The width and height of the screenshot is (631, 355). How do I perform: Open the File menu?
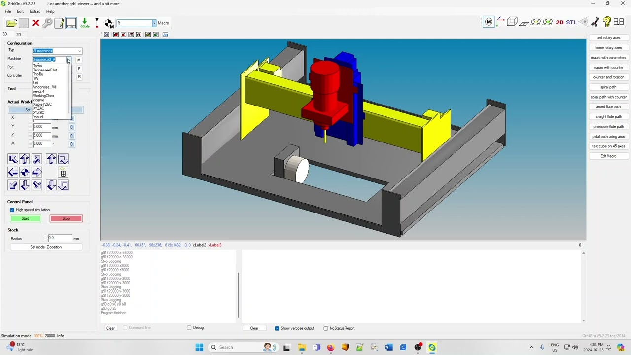point(8,11)
